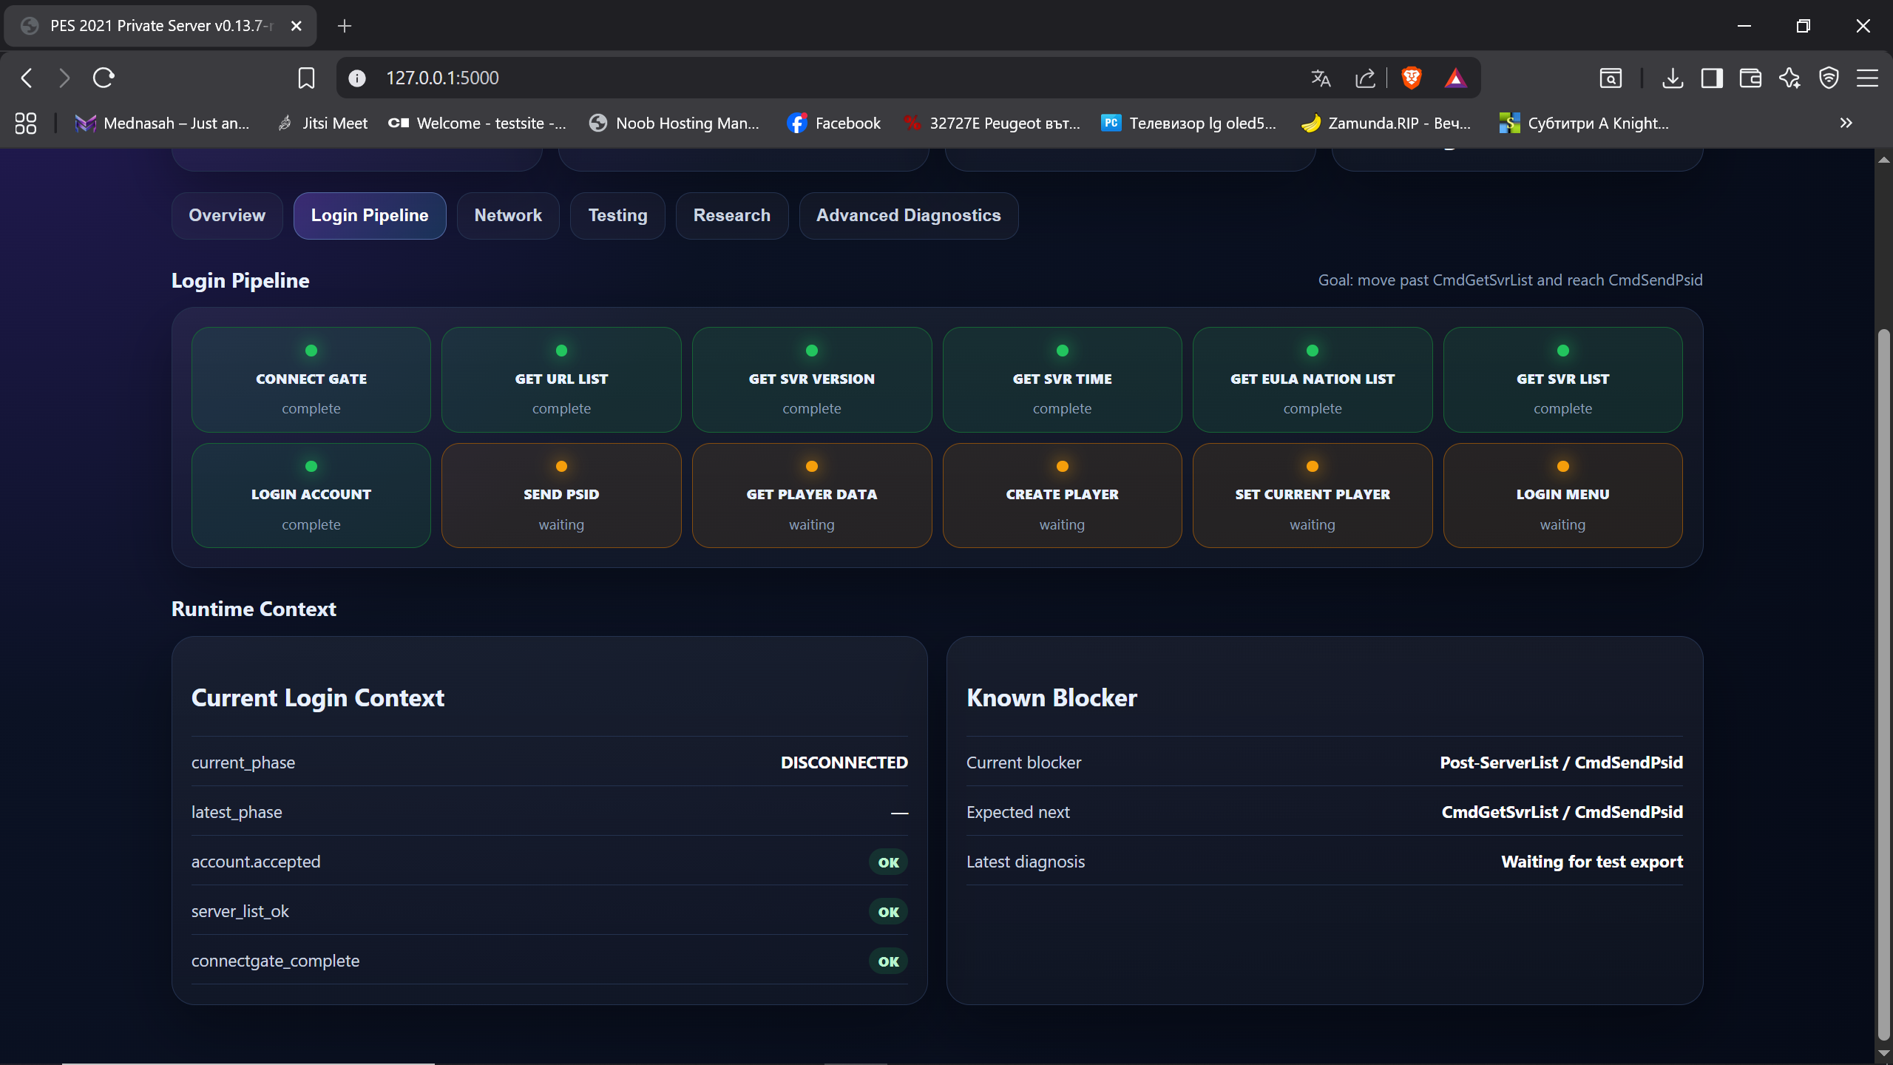Image resolution: width=1893 pixels, height=1065 pixels.
Task: Click the scrollbar up arrow
Action: pyautogui.click(x=1883, y=159)
